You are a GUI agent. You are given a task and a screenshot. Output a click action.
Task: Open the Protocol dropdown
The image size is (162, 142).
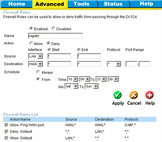click(x=114, y=64)
